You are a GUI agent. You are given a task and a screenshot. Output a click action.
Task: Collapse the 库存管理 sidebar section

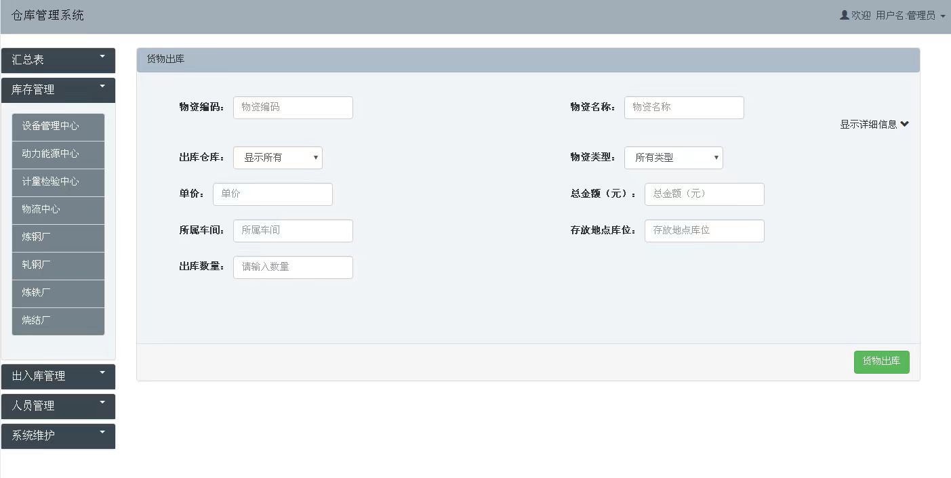[58, 90]
